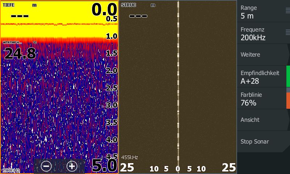Click the zoom out minus icon
Viewport: 290px width, 174px height.
[46, 166]
